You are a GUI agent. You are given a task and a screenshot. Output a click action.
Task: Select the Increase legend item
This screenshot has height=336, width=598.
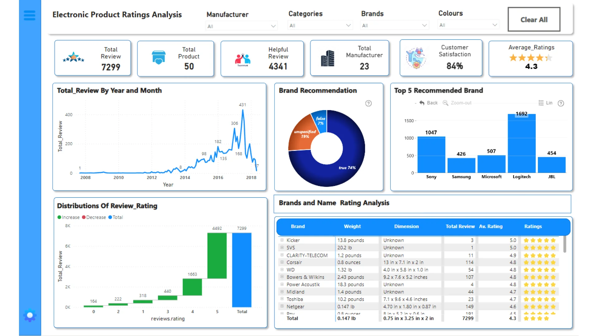[x=69, y=217]
